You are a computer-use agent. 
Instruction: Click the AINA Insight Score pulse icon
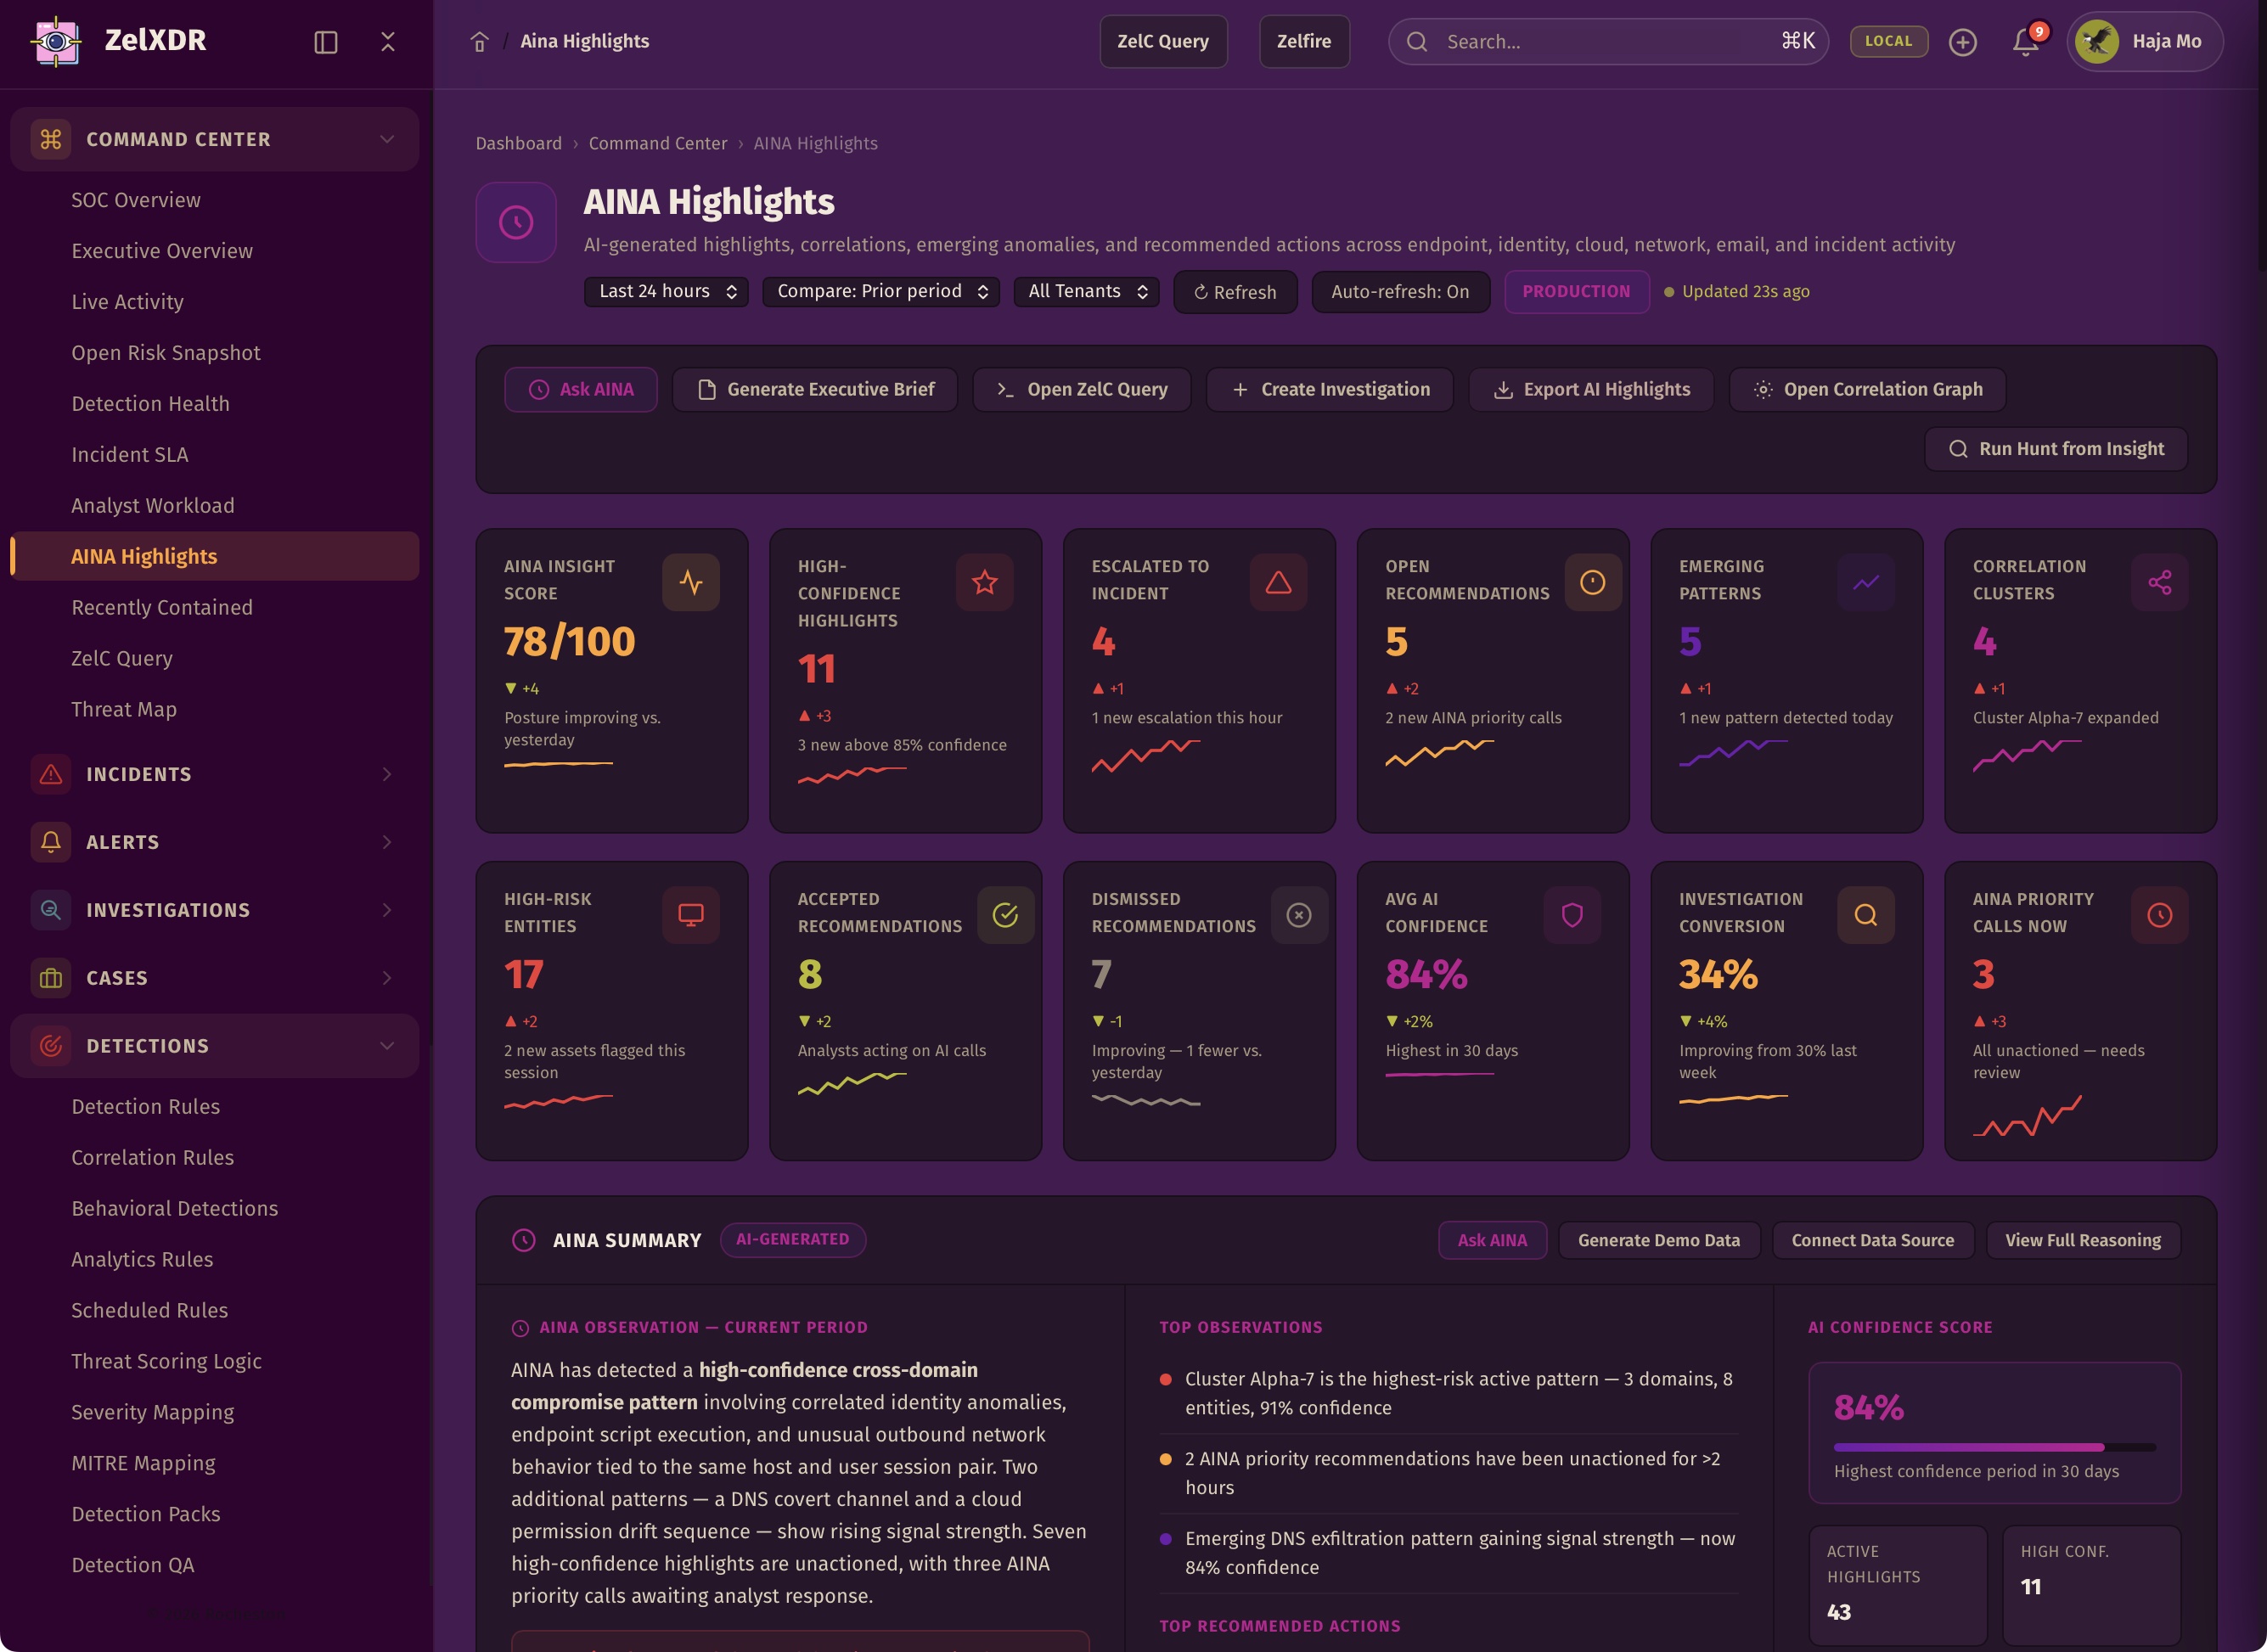(x=691, y=582)
